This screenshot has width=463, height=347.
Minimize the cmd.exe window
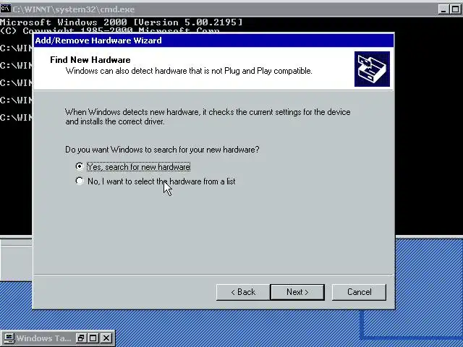[x=443, y=9]
